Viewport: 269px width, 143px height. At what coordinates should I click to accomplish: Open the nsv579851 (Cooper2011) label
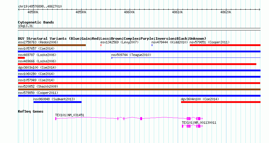209,42
